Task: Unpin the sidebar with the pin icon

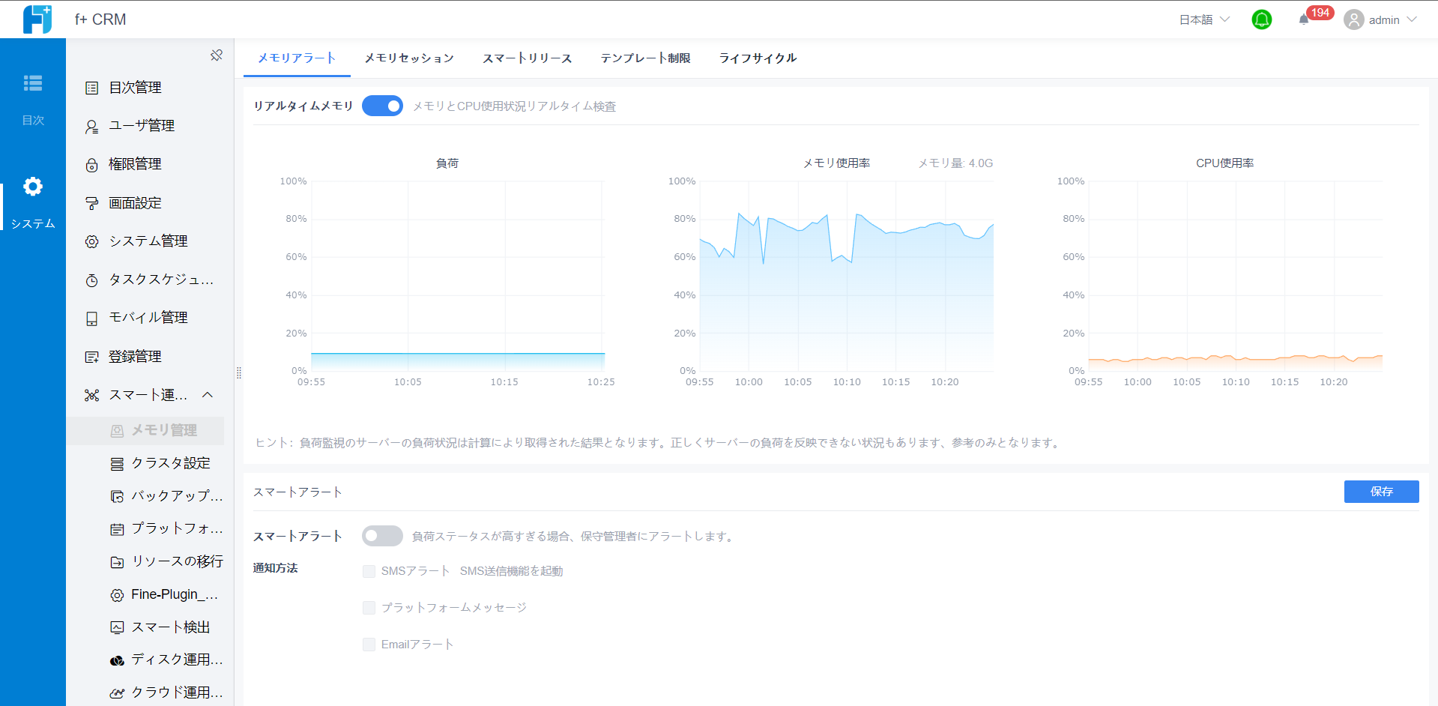Action: (217, 55)
